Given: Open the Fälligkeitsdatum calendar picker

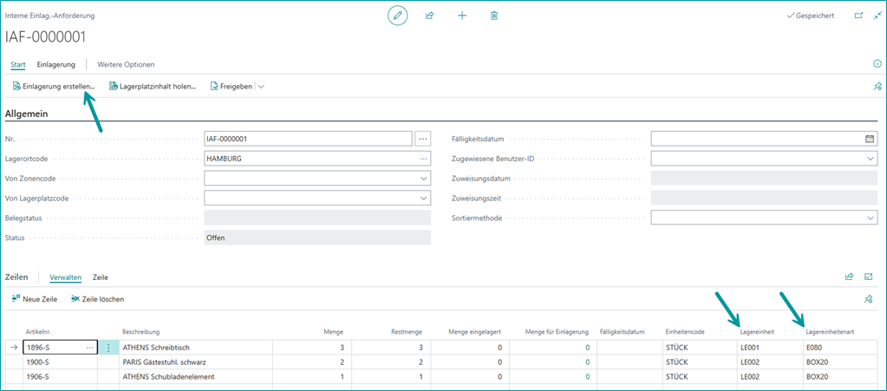Looking at the screenshot, I should [870, 139].
